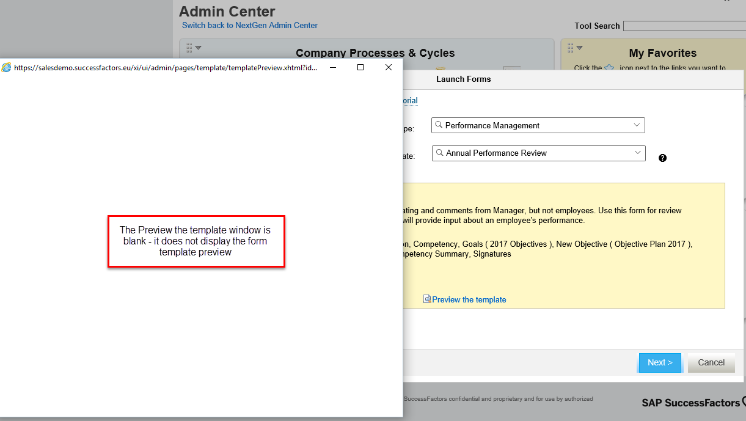Screen dimensions: 746x421
Task: Click the help question mark icon beside template field
Action: pos(662,158)
